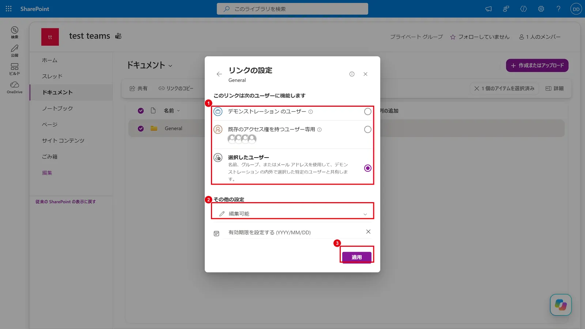The image size is (585, 329).
Task: Open the developer code icon in header
Action: coord(524,9)
